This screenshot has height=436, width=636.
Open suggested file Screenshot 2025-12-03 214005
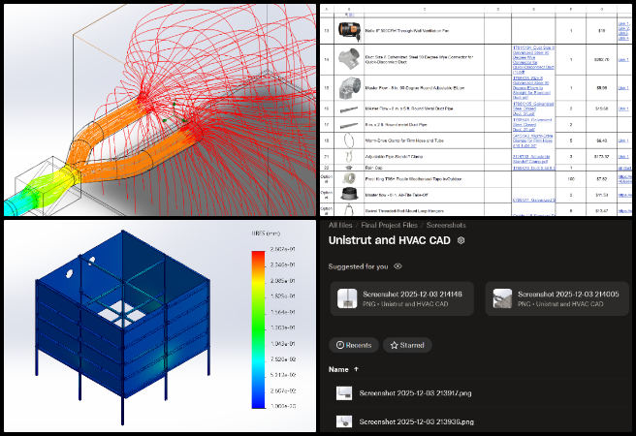click(559, 297)
